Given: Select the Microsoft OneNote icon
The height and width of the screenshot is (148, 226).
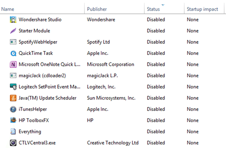Looking at the screenshot, I should click(13, 64).
